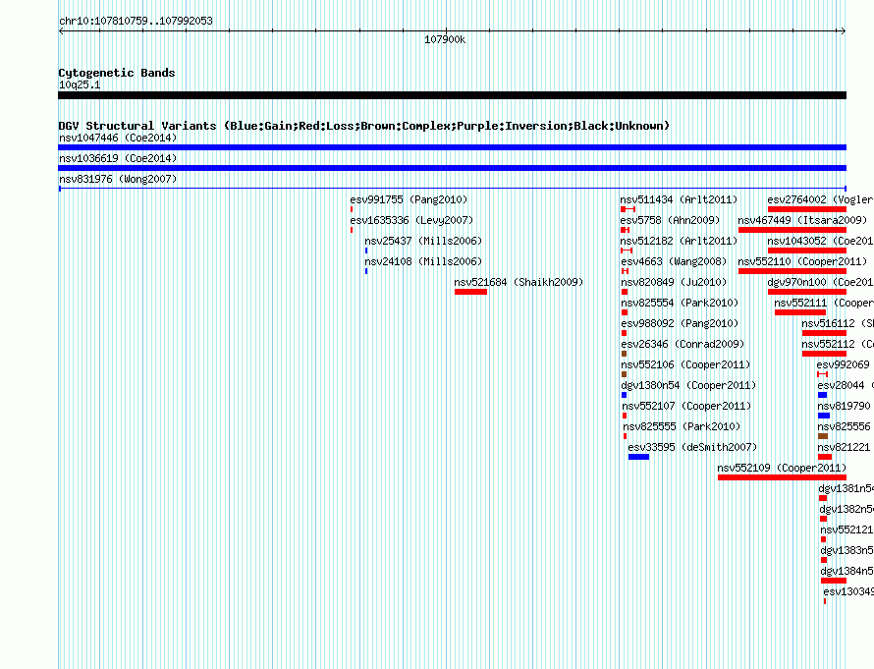This screenshot has width=874, height=669.
Task: Select nsv552111 variant label
Action: point(823,303)
